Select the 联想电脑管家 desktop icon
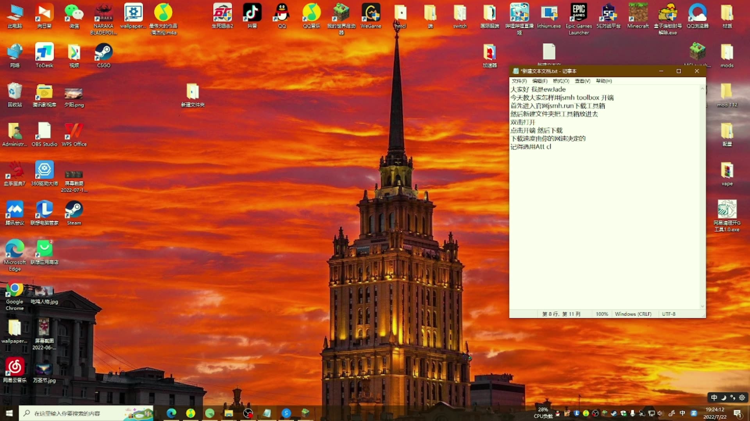The width and height of the screenshot is (750, 421). coord(45,213)
